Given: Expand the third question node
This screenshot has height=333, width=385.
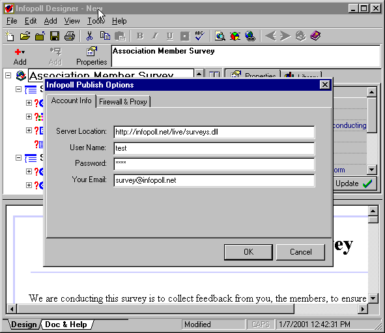Looking at the screenshot, I should coord(29,130).
